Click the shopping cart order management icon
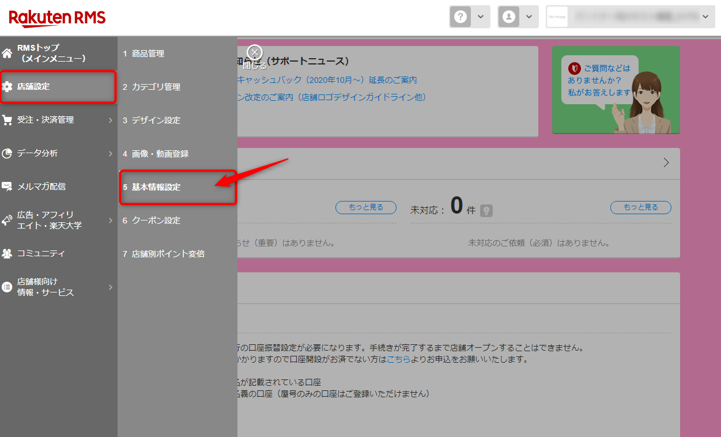Image resolution: width=721 pixels, height=437 pixels. pyautogui.click(x=7, y=120)
